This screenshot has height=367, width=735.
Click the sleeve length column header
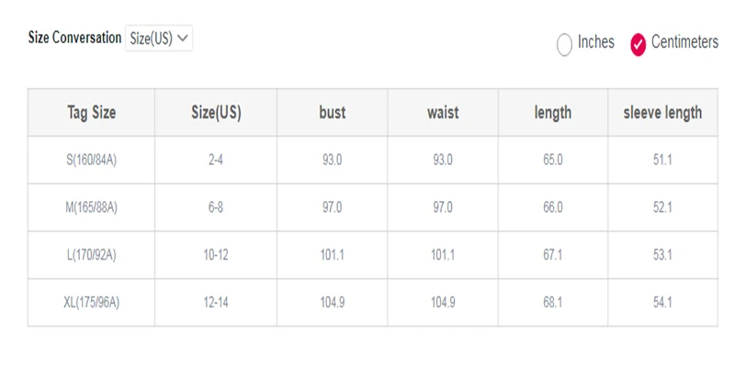click(x=662, y=112)
